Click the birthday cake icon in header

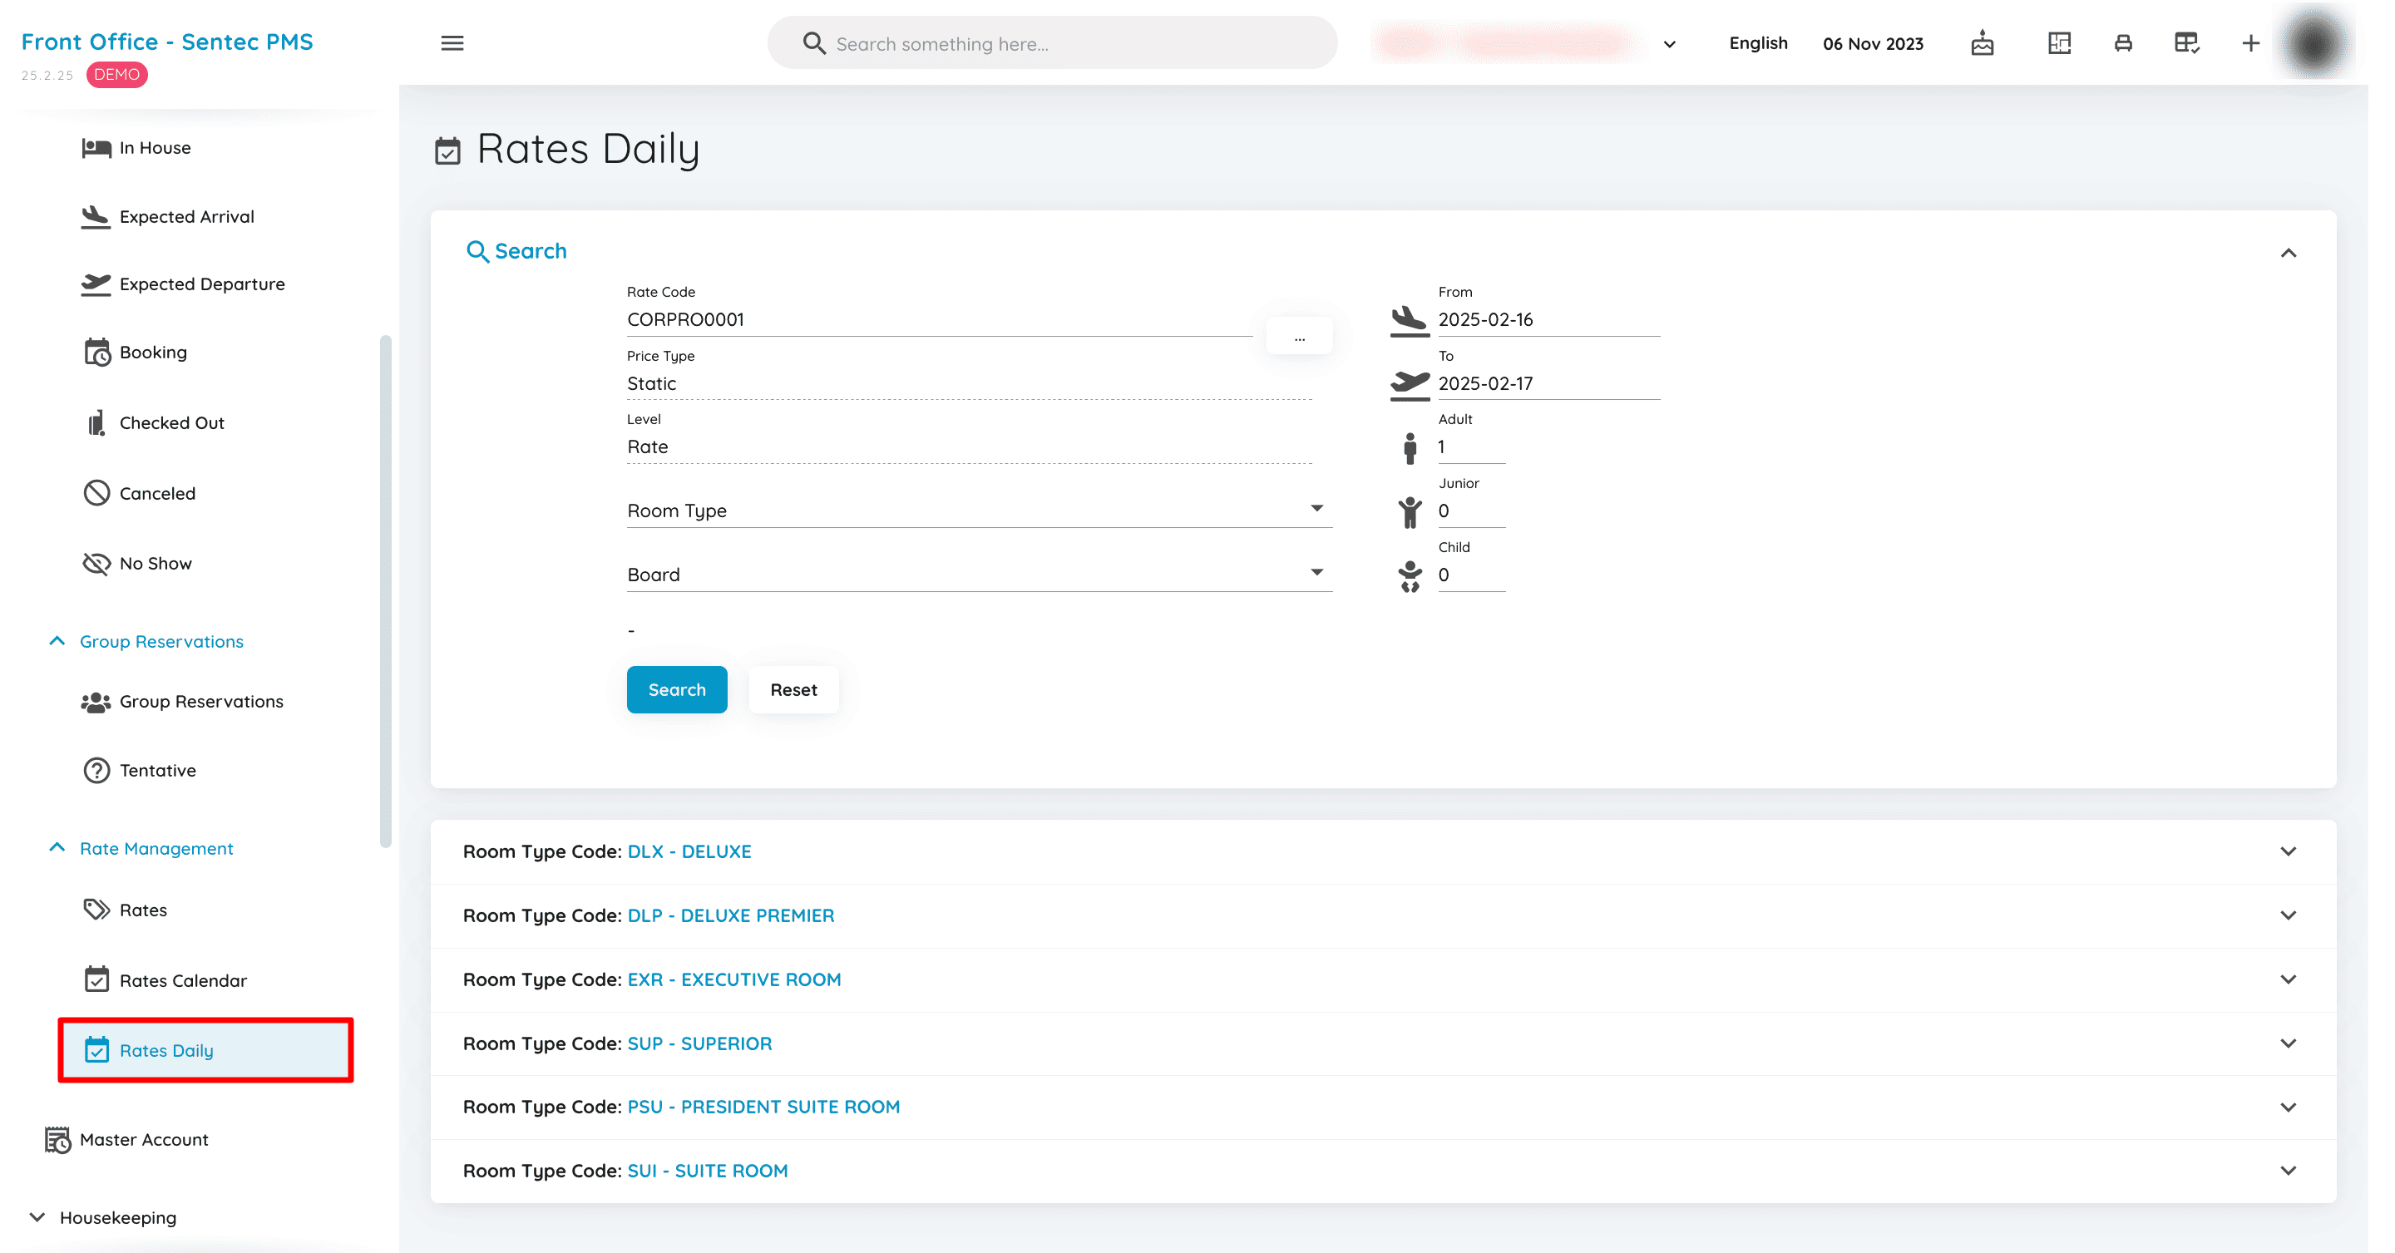1981,42
